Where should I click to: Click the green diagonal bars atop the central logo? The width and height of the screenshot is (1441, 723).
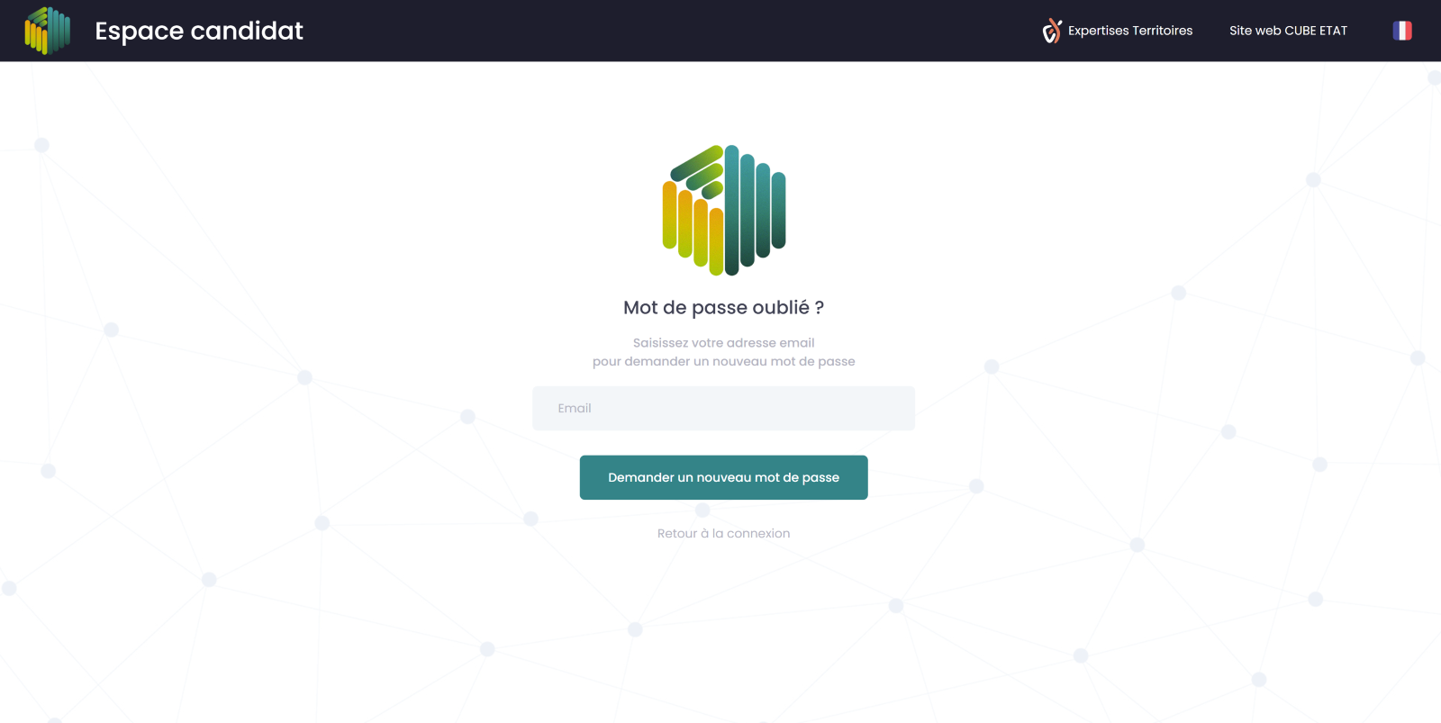697,171
